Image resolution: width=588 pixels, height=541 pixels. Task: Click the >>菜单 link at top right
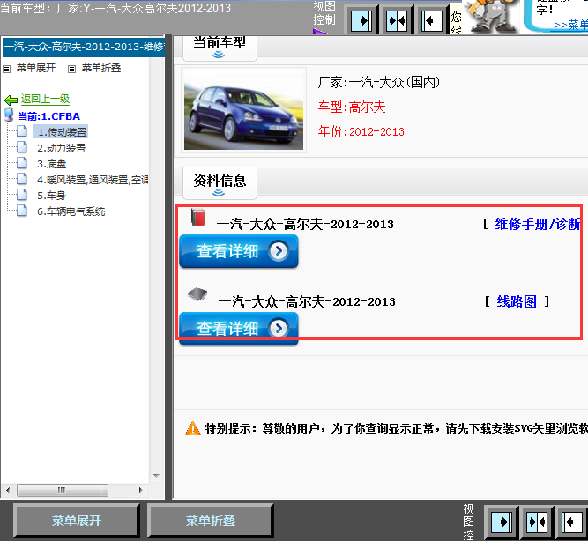[x=570, y=25]
